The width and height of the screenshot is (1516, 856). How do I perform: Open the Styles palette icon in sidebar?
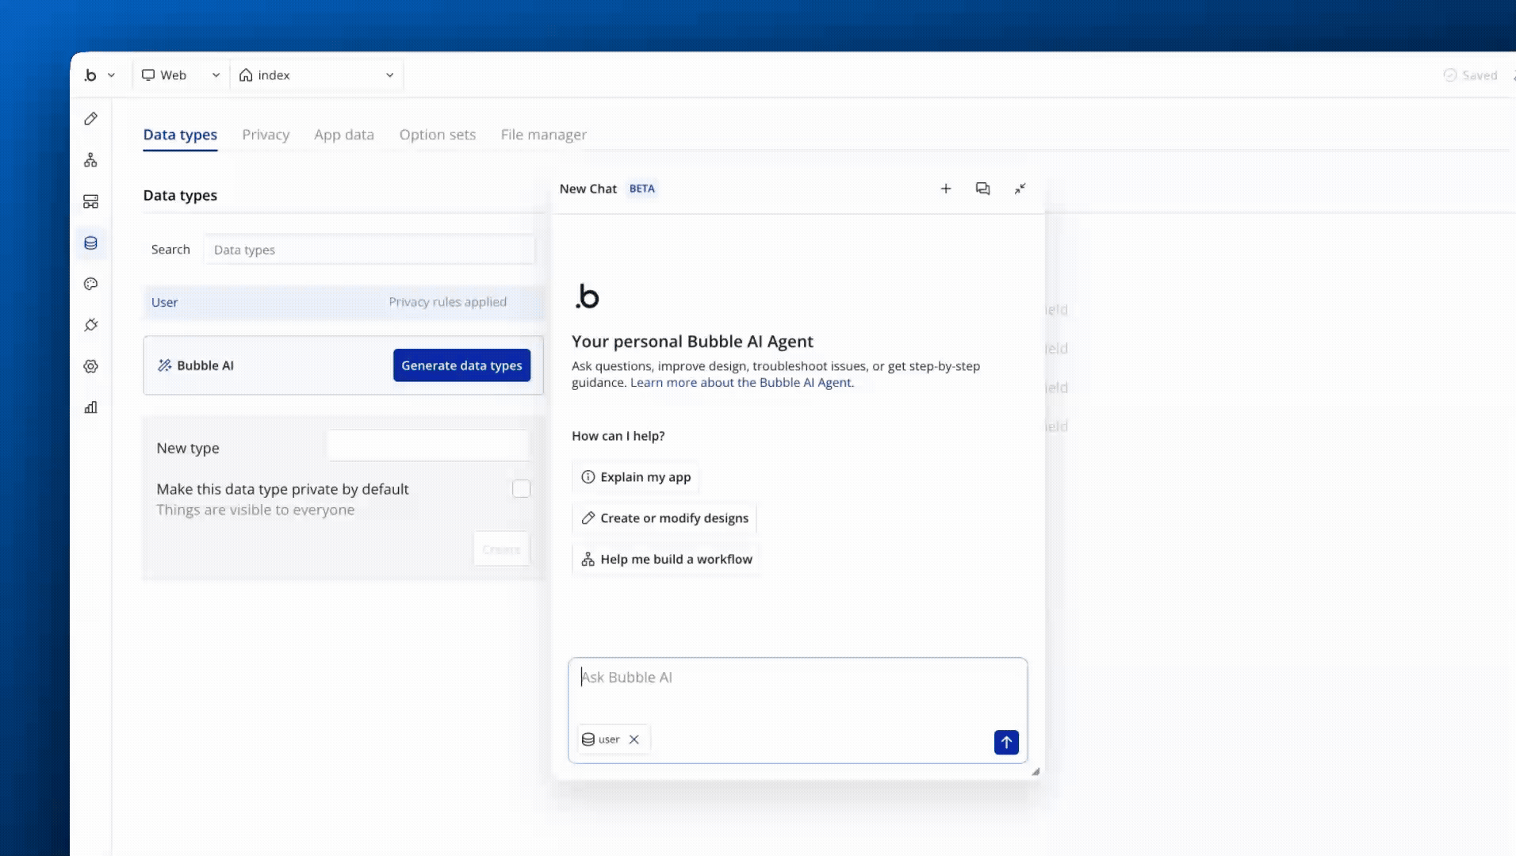click(x=91, y=284)
